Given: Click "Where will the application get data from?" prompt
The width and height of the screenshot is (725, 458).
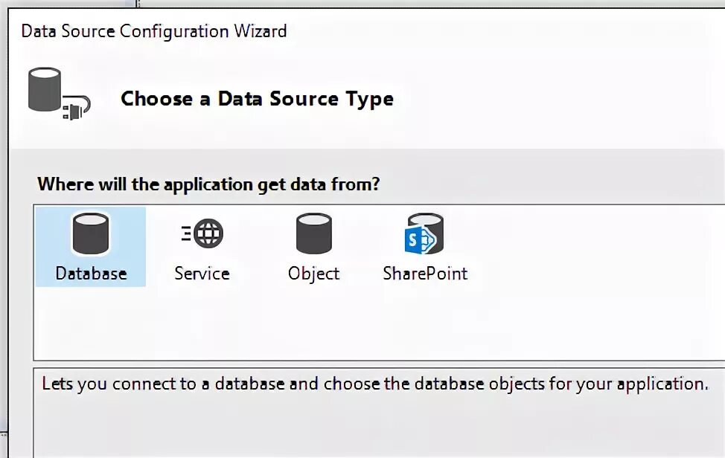Looking at the screenshot, I should [x=208, y=184].
